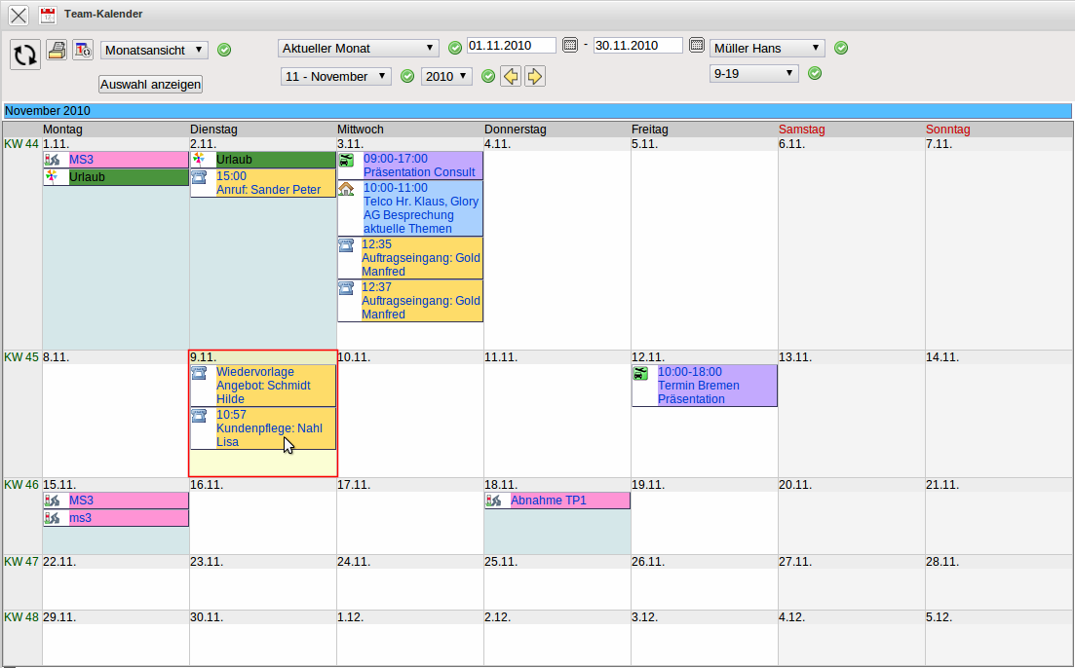Image resolution: width=1075 pixels, height=668 pixels.
Task: Click the calendar-with-clock icon beside the printer
Action: 83,50
